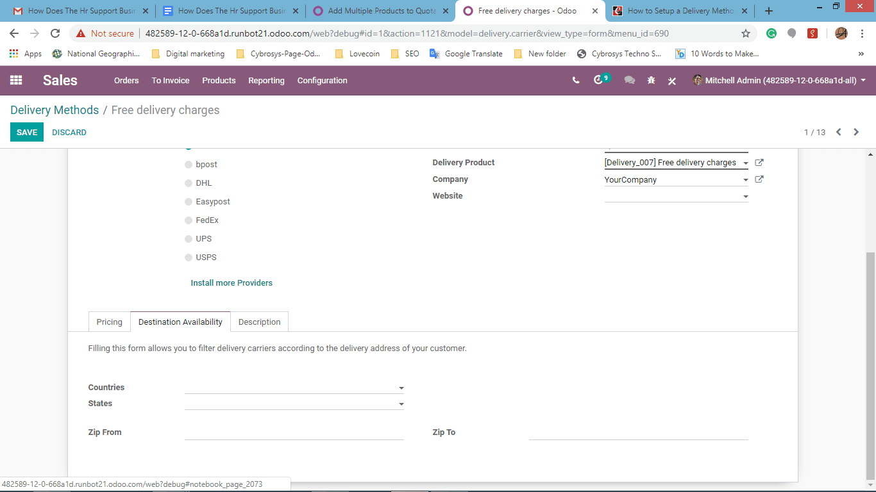
Task: Click the tools cross icon in navbar
Action: point(672,81)
